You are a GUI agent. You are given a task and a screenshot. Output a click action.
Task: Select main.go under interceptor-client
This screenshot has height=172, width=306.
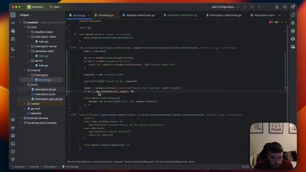(42, 42)
